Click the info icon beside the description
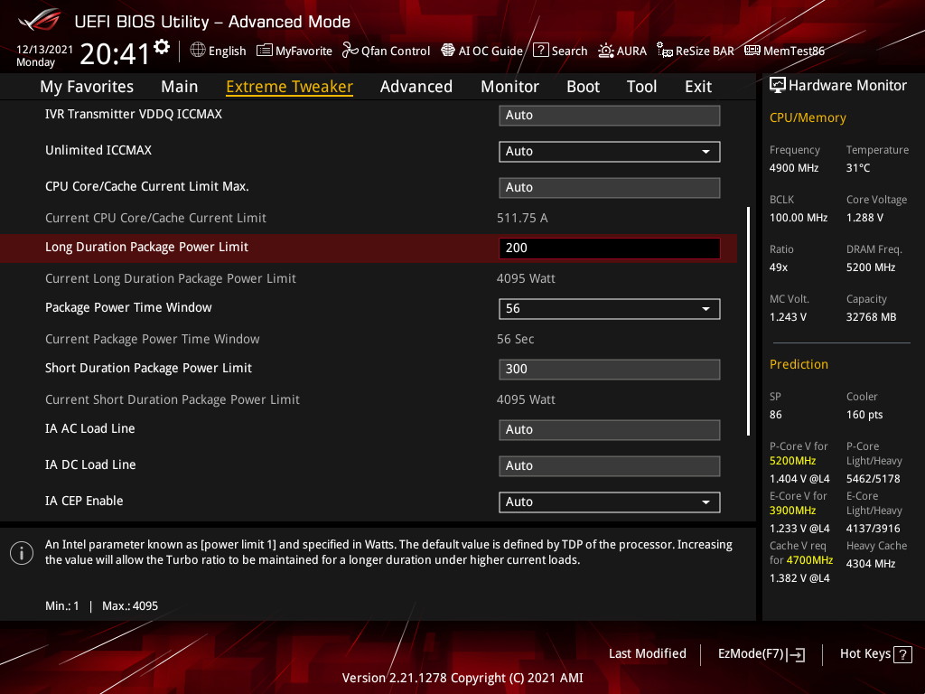Image resolution: width=925 pixels, height=694 pixels. pyautogui.click(x=22, y=553)
